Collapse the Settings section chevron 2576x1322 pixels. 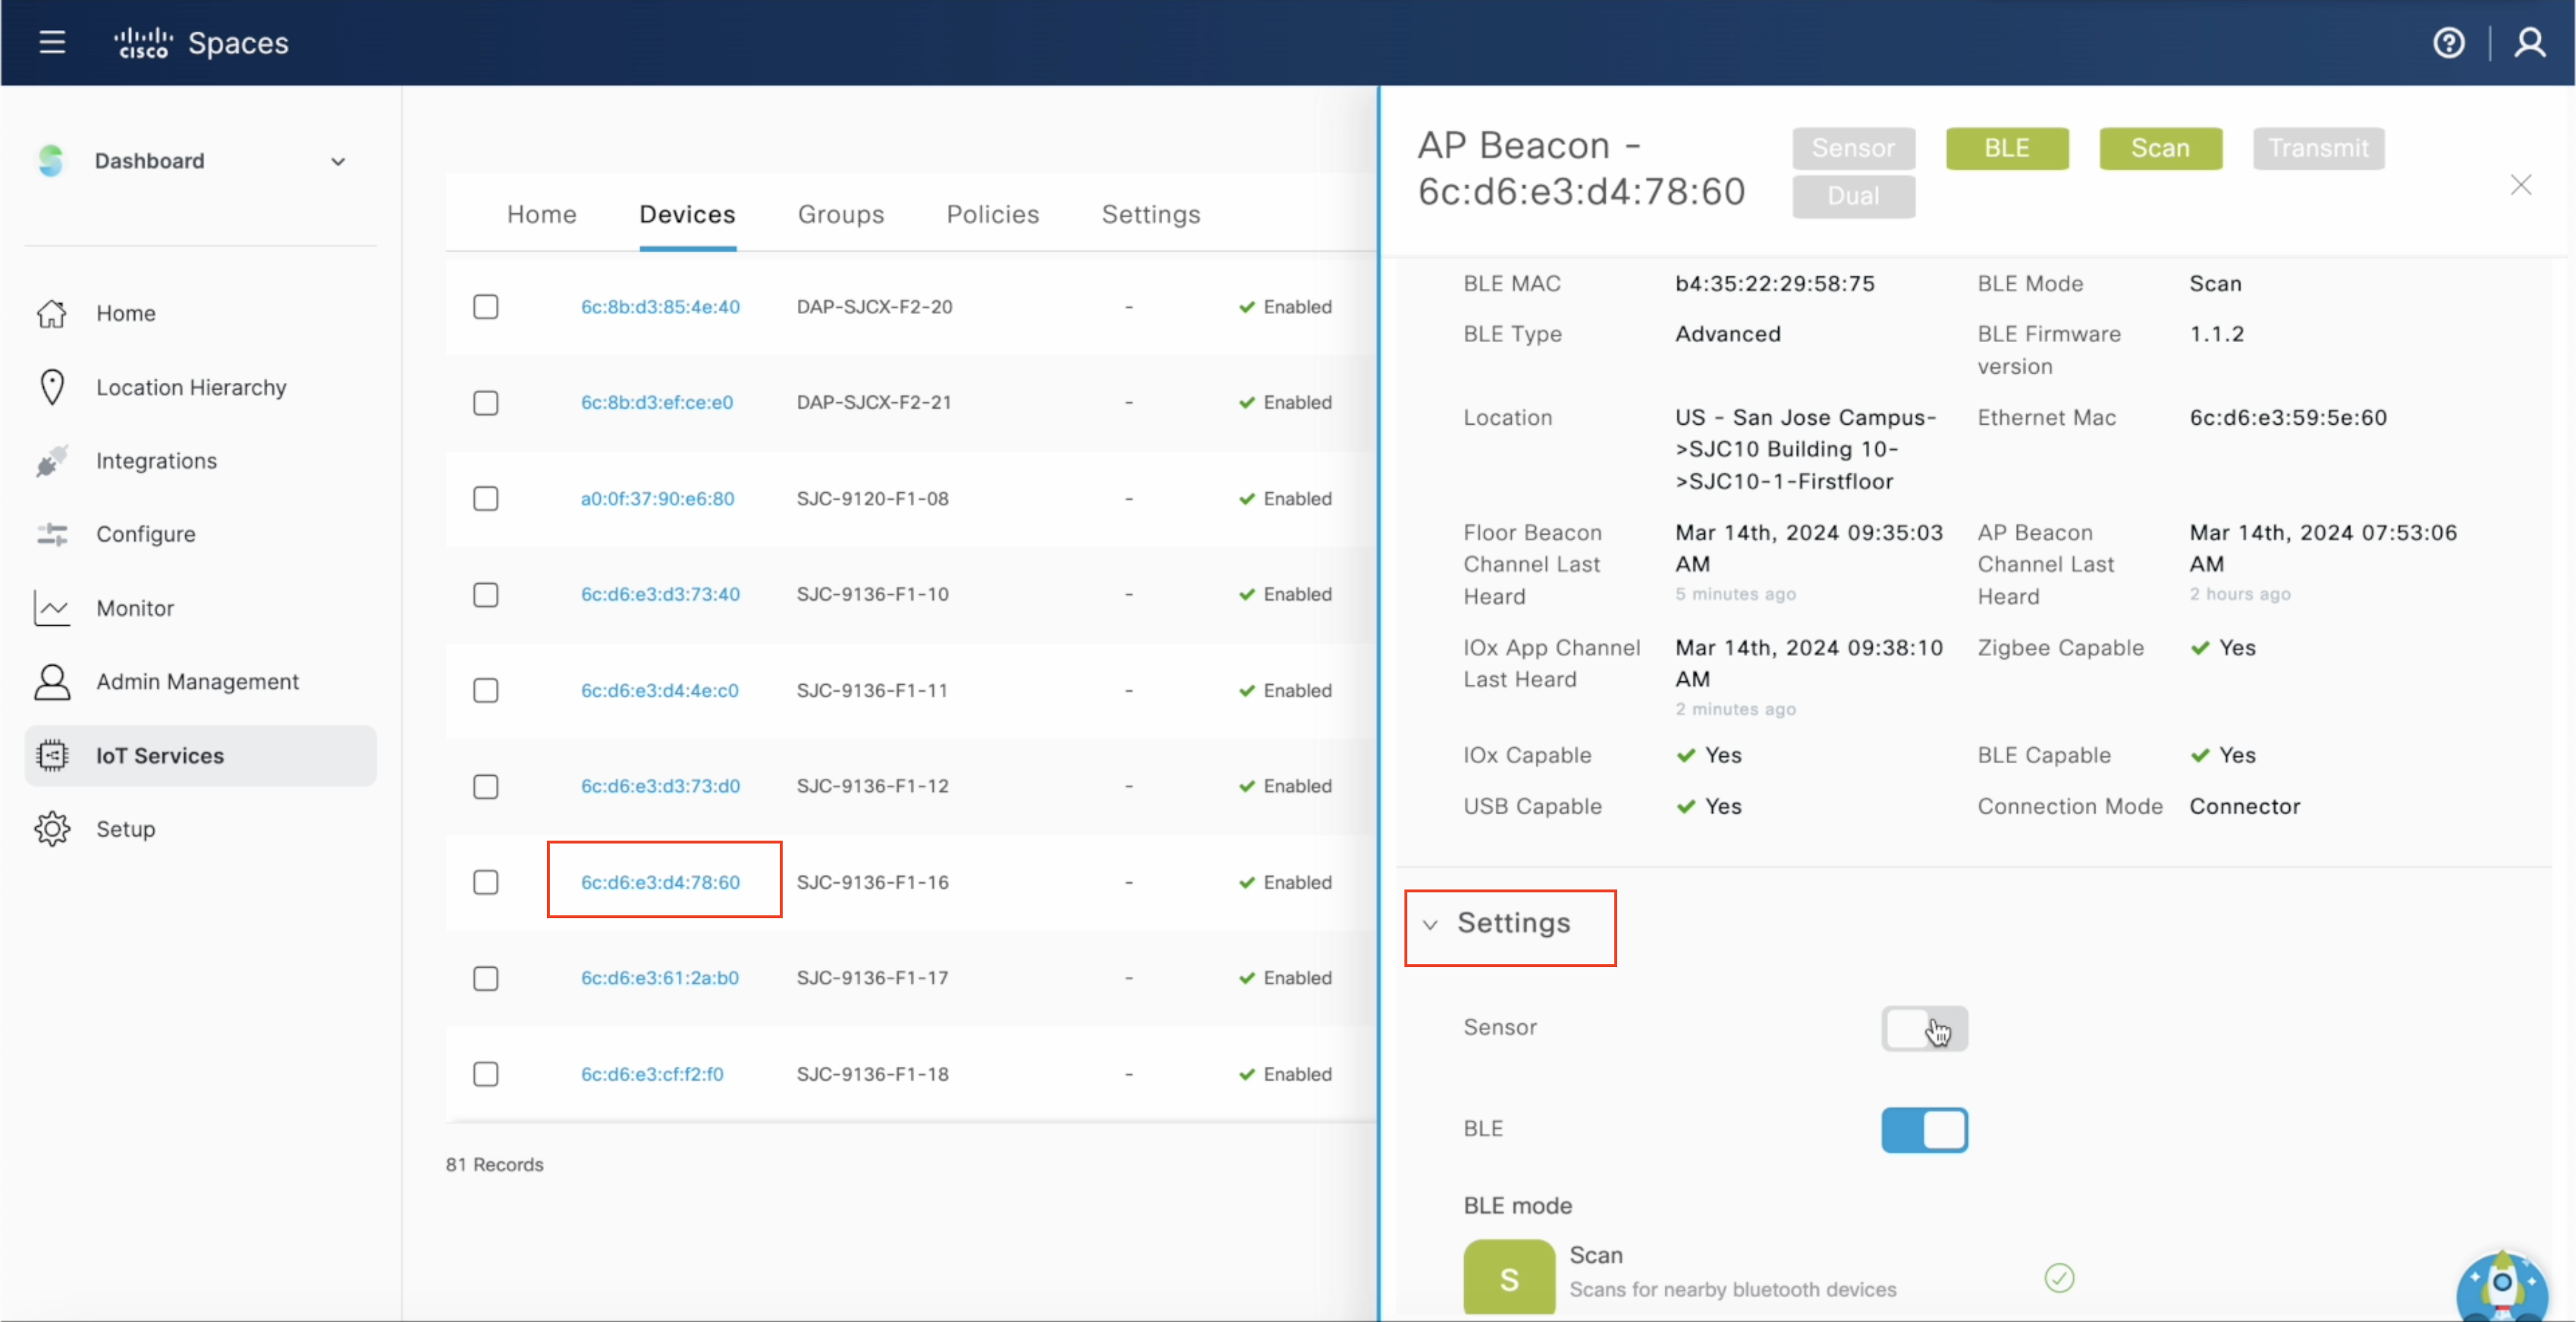1431,925
